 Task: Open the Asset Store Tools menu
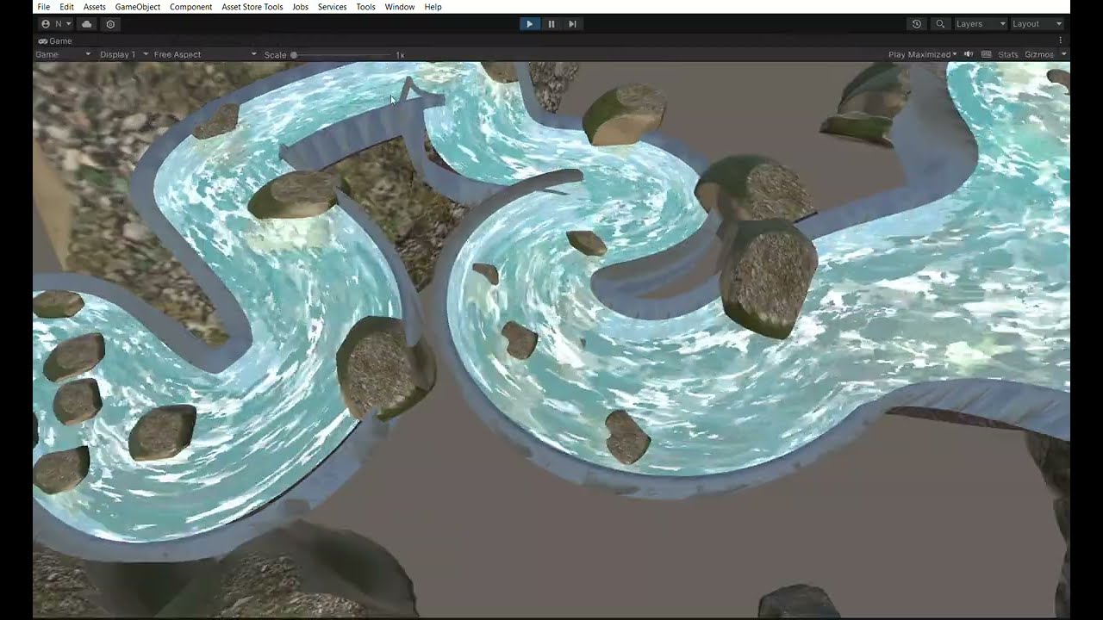coord(252,7)
